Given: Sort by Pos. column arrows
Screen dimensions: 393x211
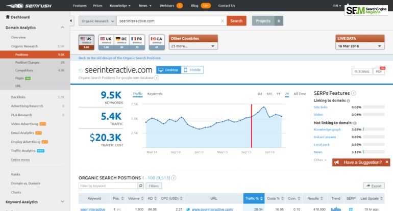Looking at the screenshot, I should (x=122, y=198).
